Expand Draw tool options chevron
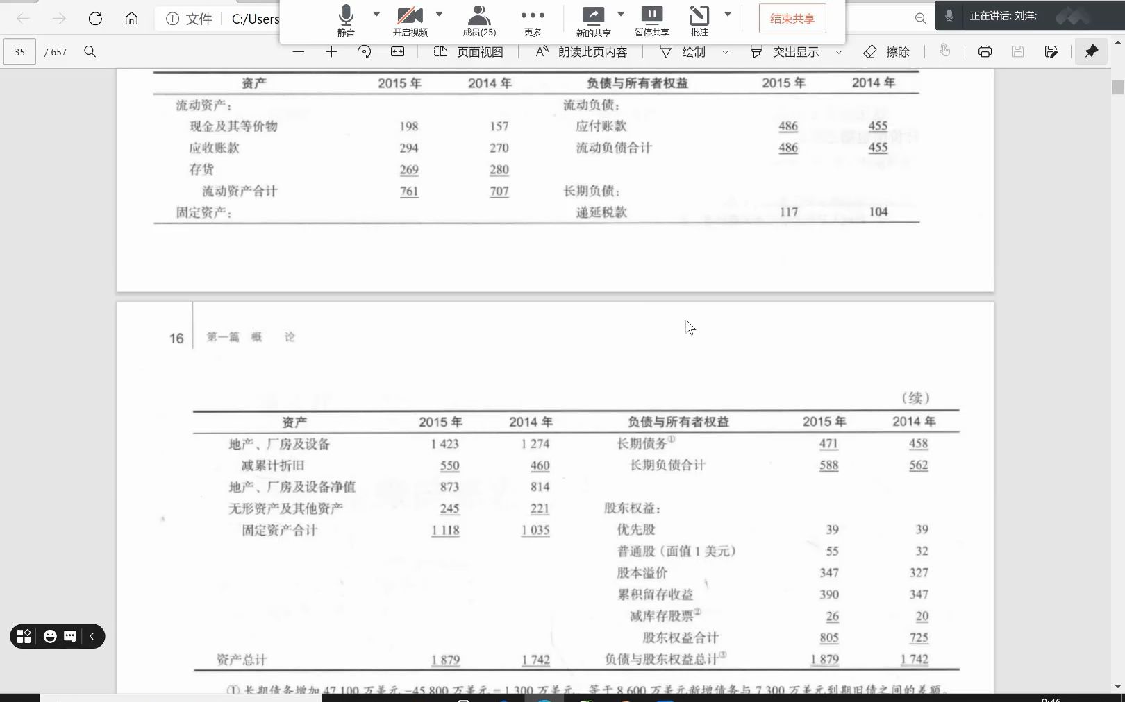 click(x=725, y=52)
